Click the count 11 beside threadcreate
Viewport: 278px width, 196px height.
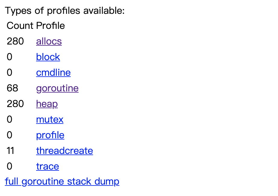[11, 151]
